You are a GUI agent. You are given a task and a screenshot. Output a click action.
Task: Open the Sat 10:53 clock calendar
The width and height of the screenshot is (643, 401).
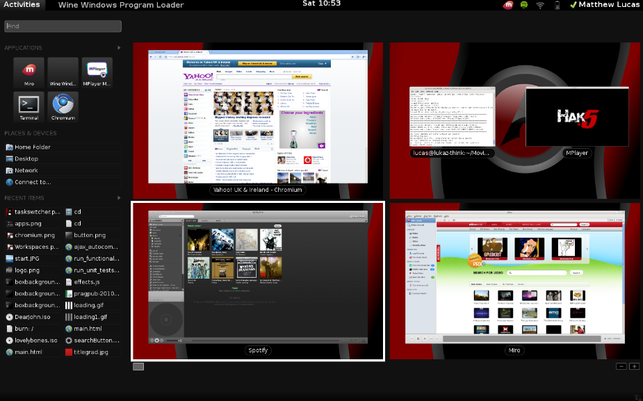322,5
